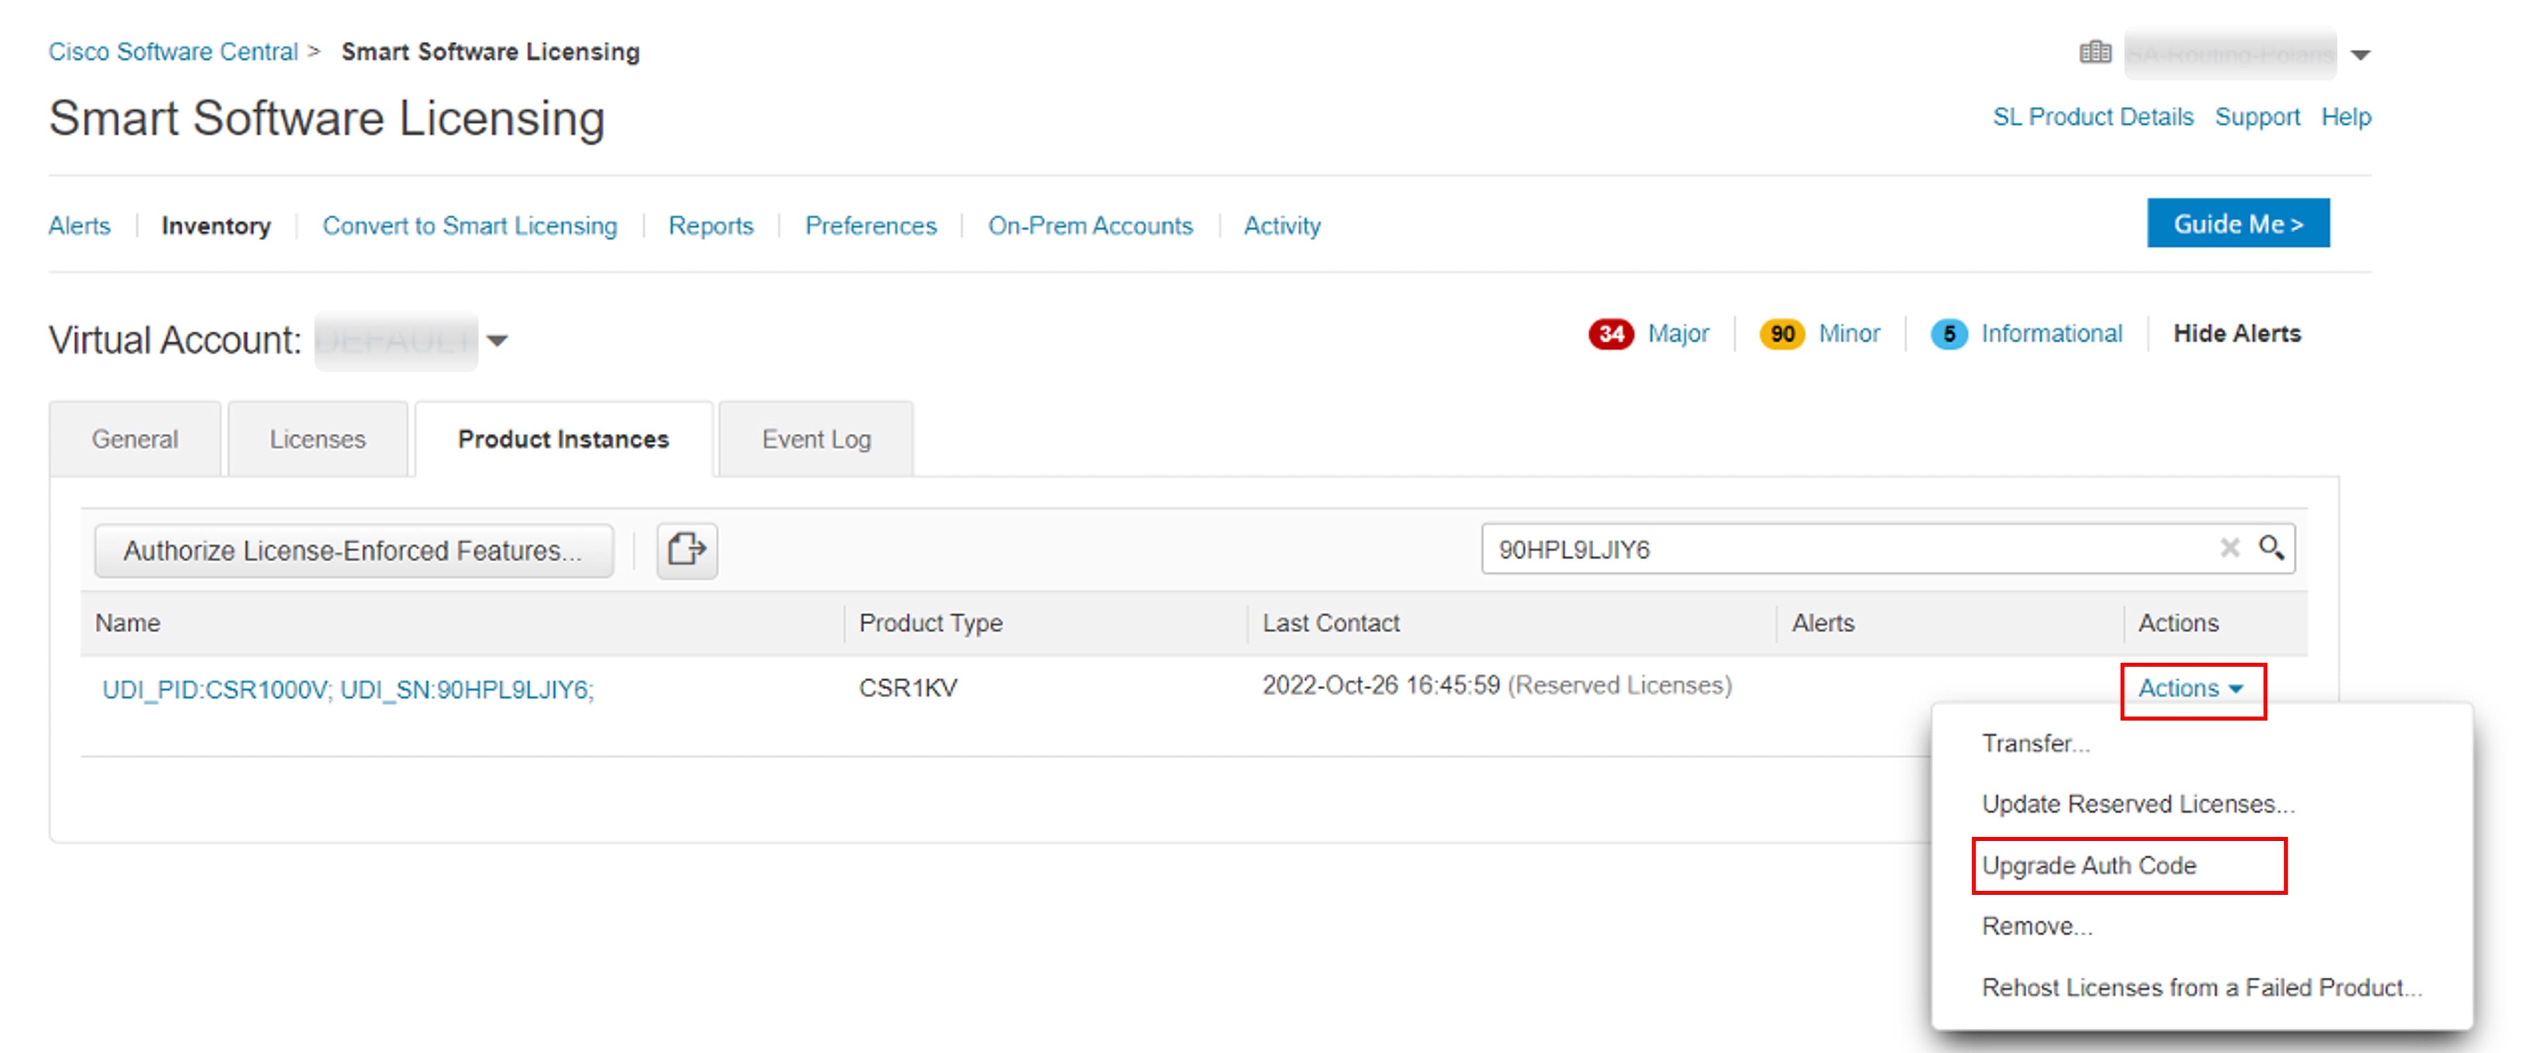Viewport: 2535px width, 1053px height.
Task: Go to the Alerts navigation item
Action: pyautogui.click(x=79, y=225)
